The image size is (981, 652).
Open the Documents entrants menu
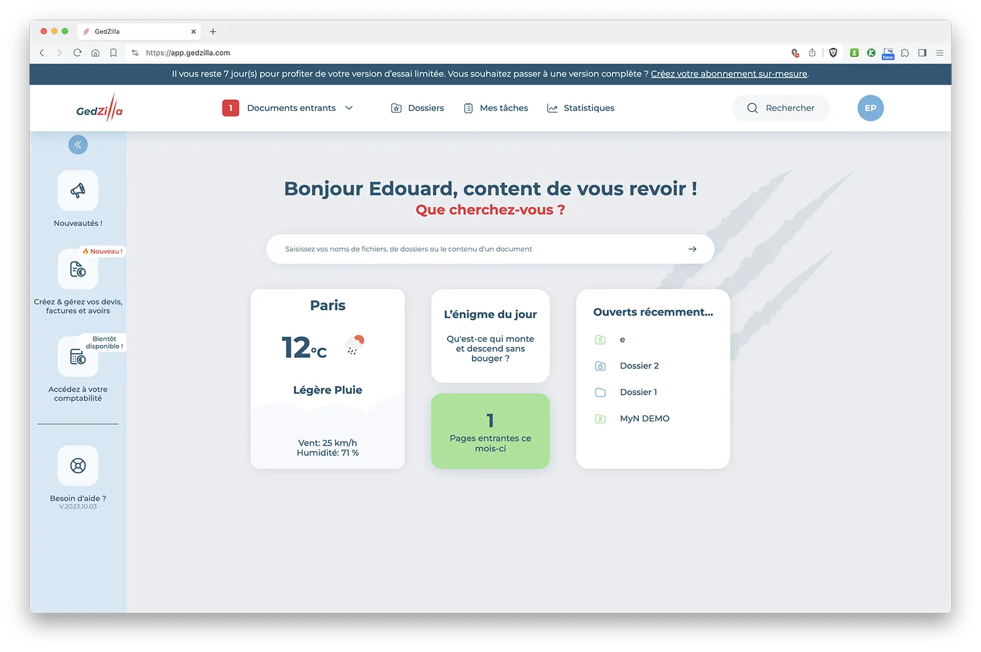pyautogui.click(x=291, y=108)
